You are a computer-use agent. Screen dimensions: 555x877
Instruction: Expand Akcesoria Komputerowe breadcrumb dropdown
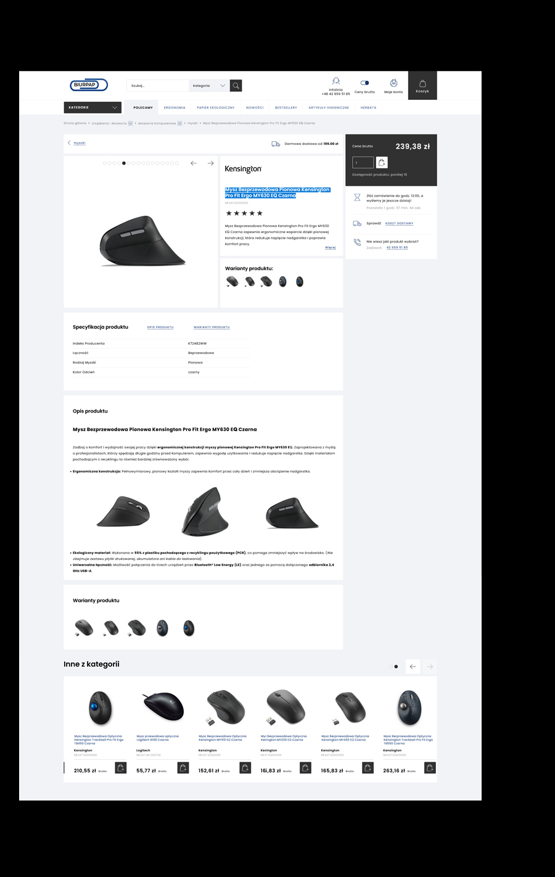coord(179,123)
